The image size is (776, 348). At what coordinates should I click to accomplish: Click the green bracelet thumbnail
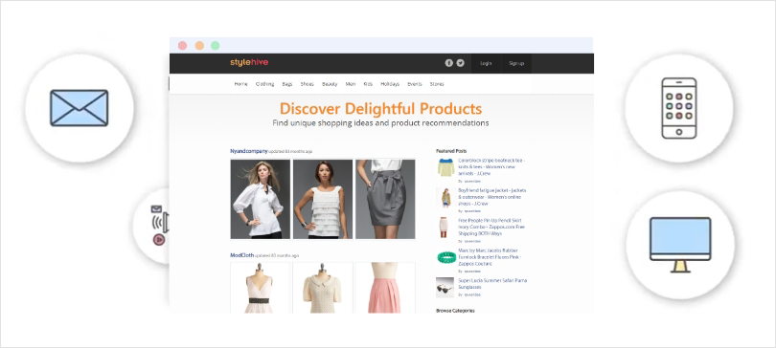445,257
